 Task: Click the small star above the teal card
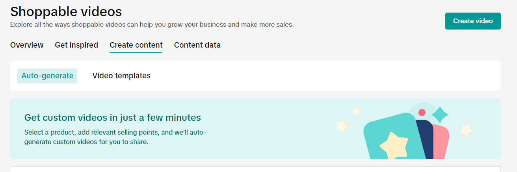tap(357, 111)
